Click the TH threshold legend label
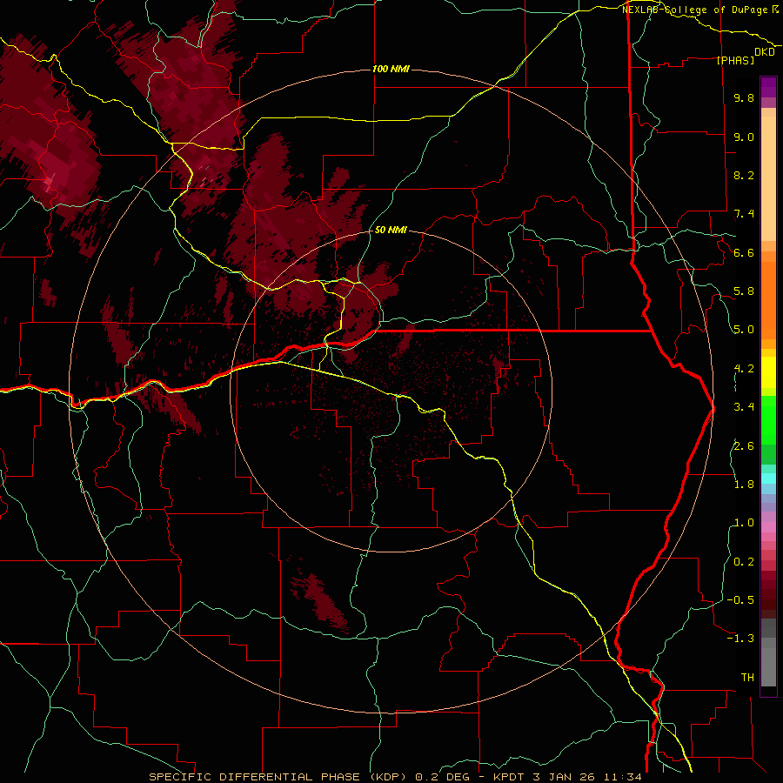 pyautogui.click(x=747, y=678)
